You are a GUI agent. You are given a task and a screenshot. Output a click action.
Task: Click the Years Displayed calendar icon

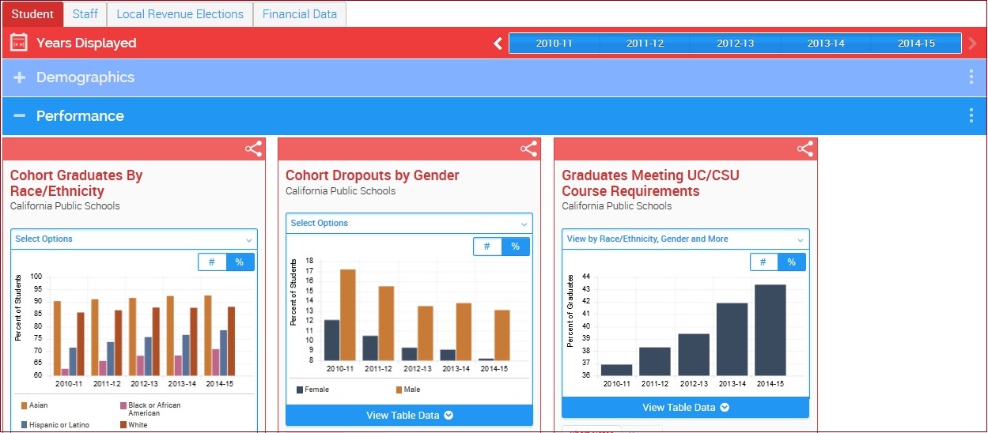coord(19,43)
